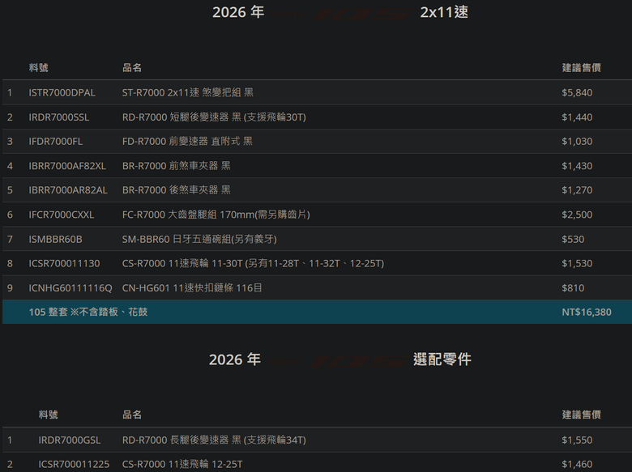
Task: Select CN-HG601 11速快扣鏈條 item name
Action: [192, 288]
